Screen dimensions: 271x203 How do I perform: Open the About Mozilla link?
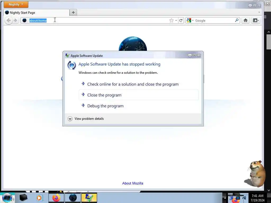[x=133, y=183]
